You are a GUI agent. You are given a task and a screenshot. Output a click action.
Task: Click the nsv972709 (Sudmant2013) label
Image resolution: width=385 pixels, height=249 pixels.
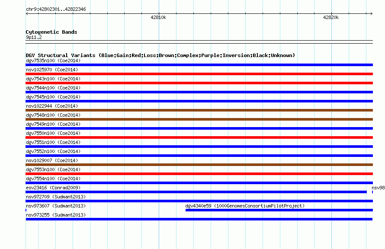pyautogui.click(x=56, y=197)
